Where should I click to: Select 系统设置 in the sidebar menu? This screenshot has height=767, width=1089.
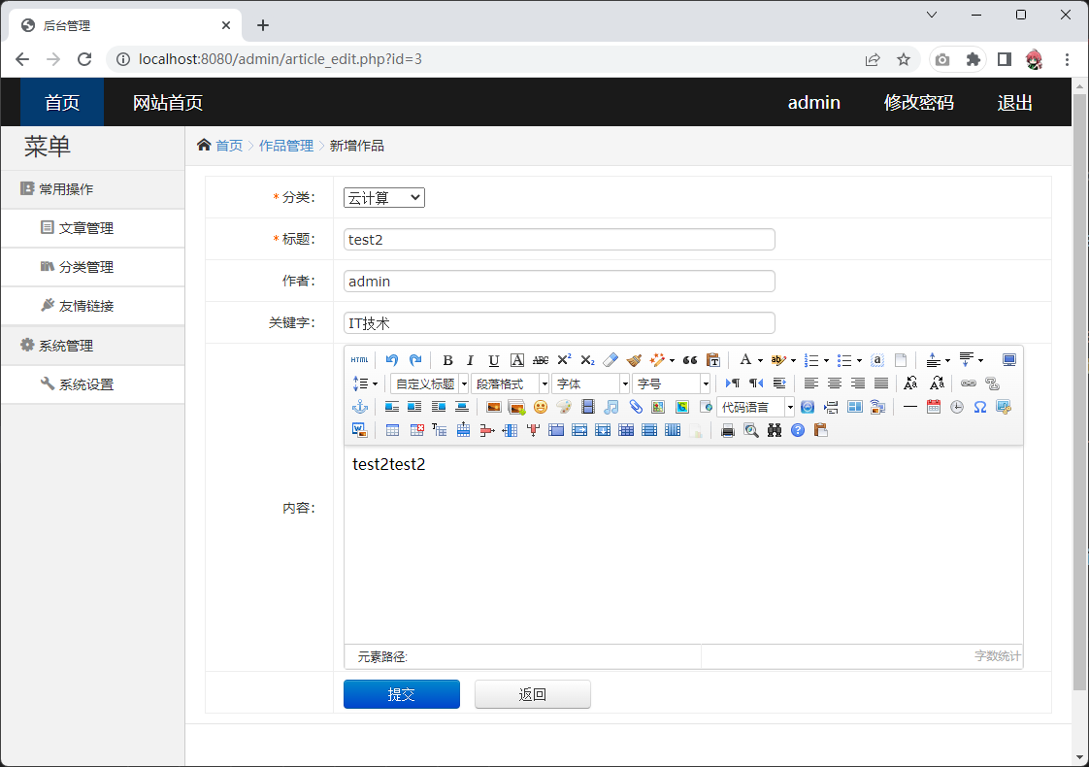coord(85,384)
